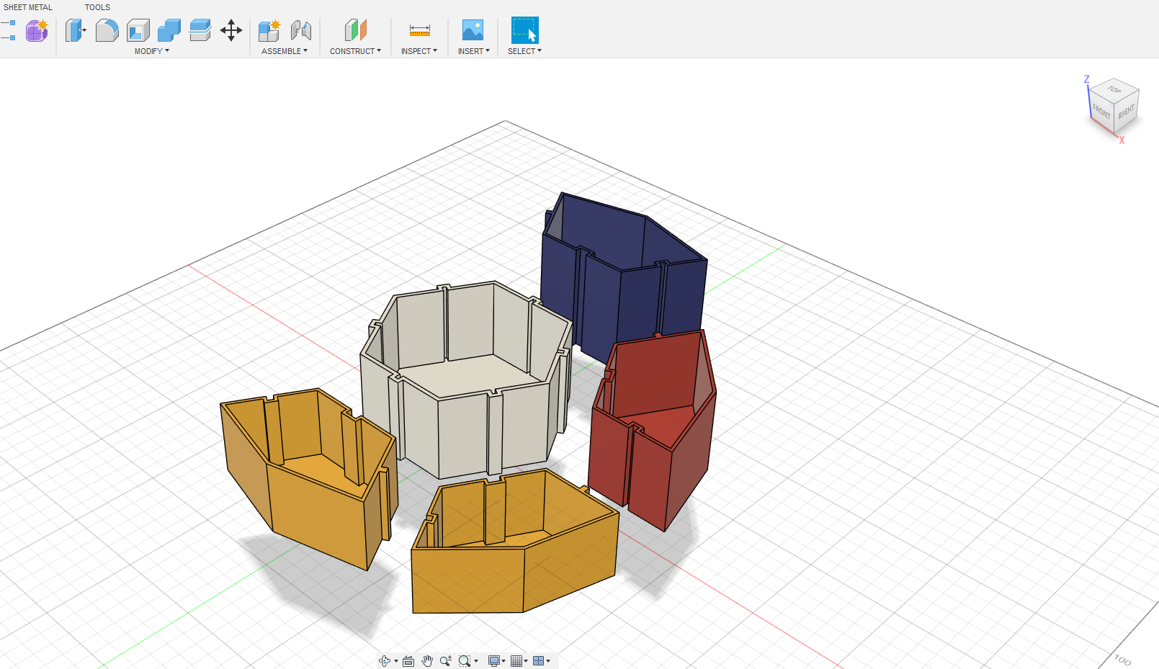
Task: Click the Combine bodies icon
Action: point(169,30)
